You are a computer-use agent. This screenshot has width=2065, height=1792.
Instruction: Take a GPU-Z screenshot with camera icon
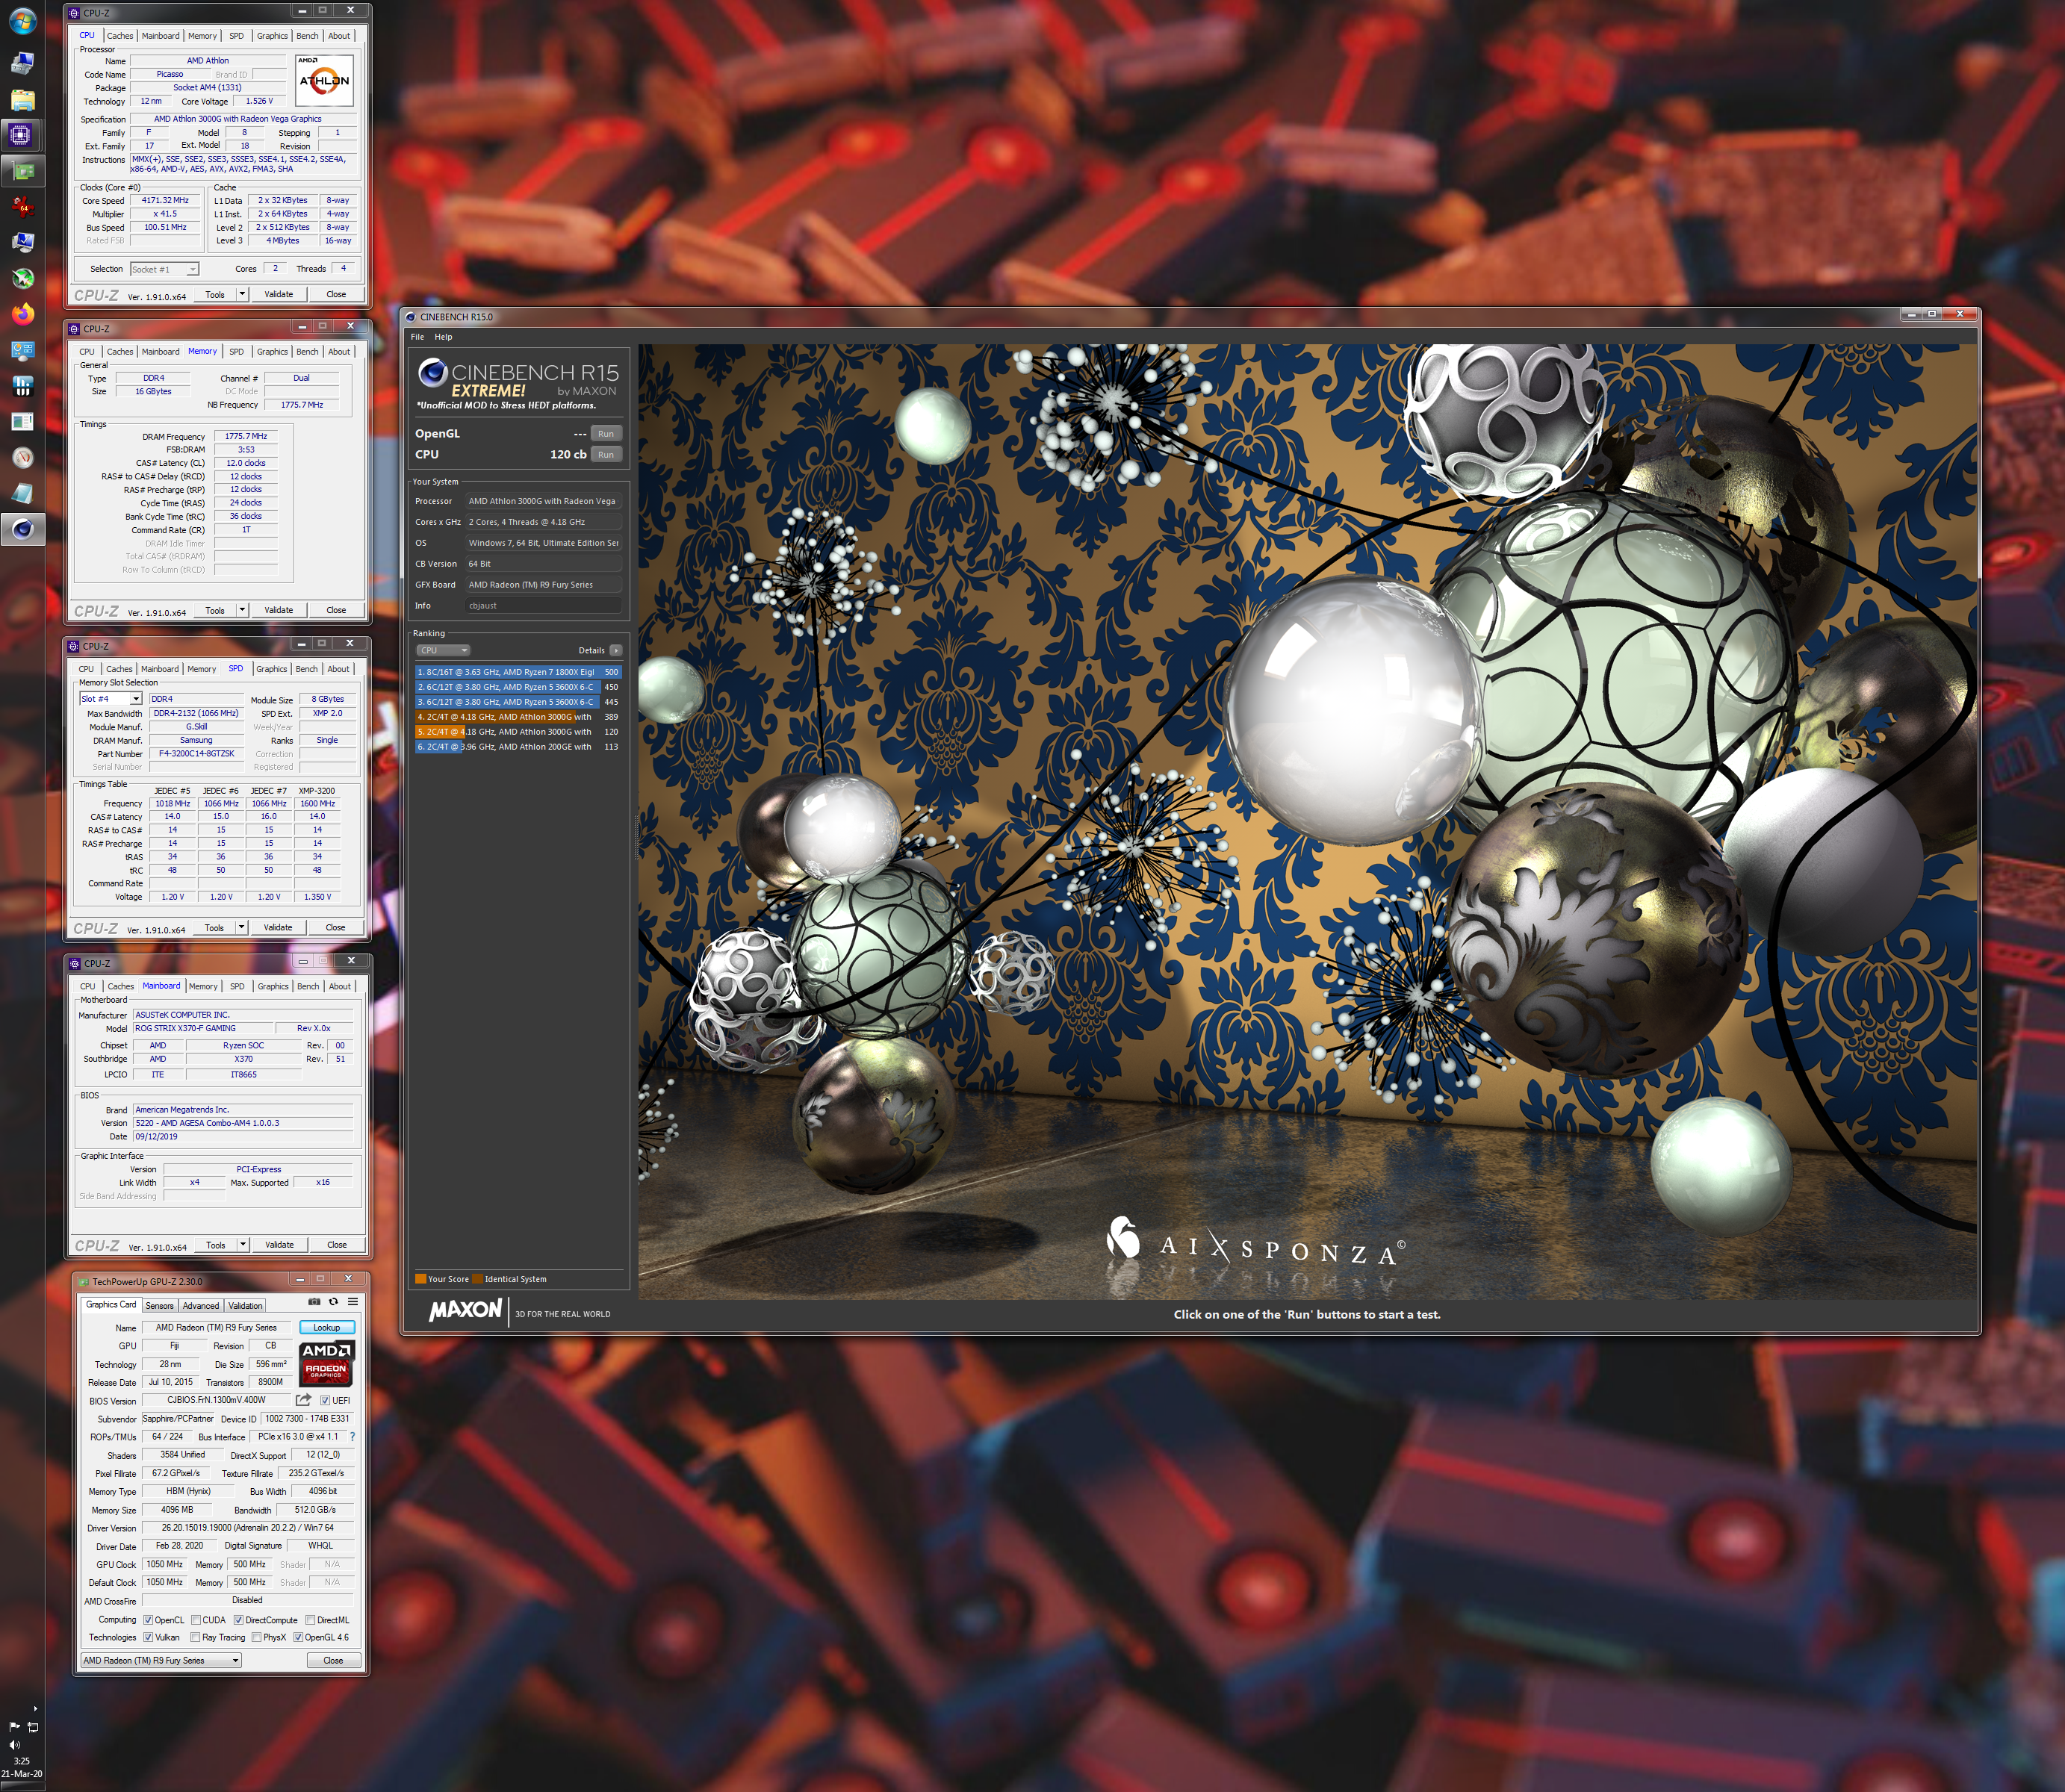coord(314,1302)
